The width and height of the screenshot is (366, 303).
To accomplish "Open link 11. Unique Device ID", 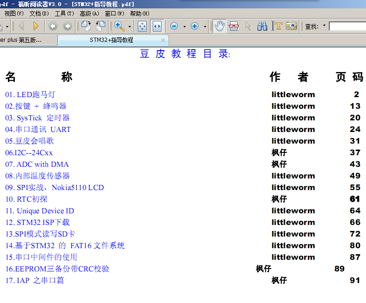I will pyautogui.click(x=40, y=211).
